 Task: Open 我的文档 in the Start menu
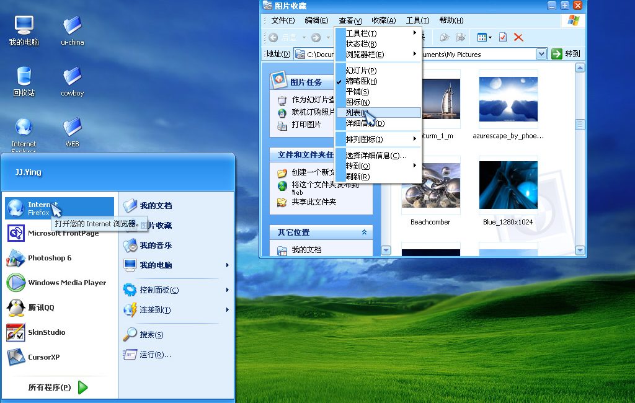[148, 205]
